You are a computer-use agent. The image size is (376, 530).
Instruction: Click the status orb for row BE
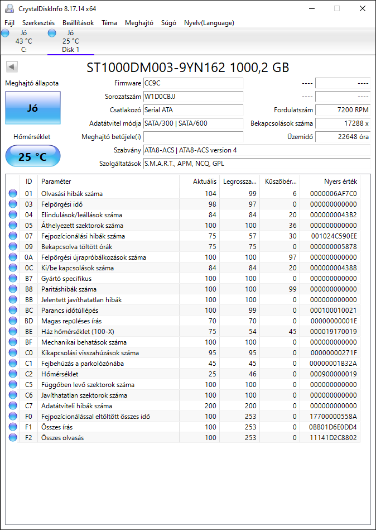coord(13,332)
